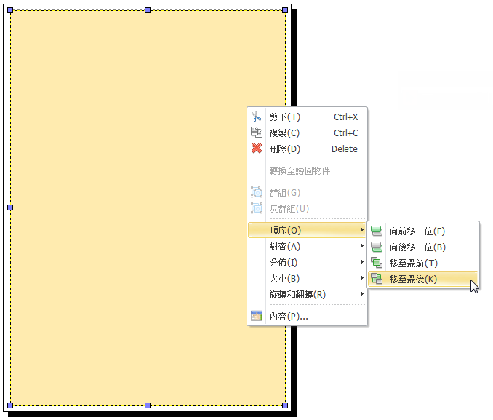Choose 刪除(D) from the context menu
493x420 pixels.
307,148
